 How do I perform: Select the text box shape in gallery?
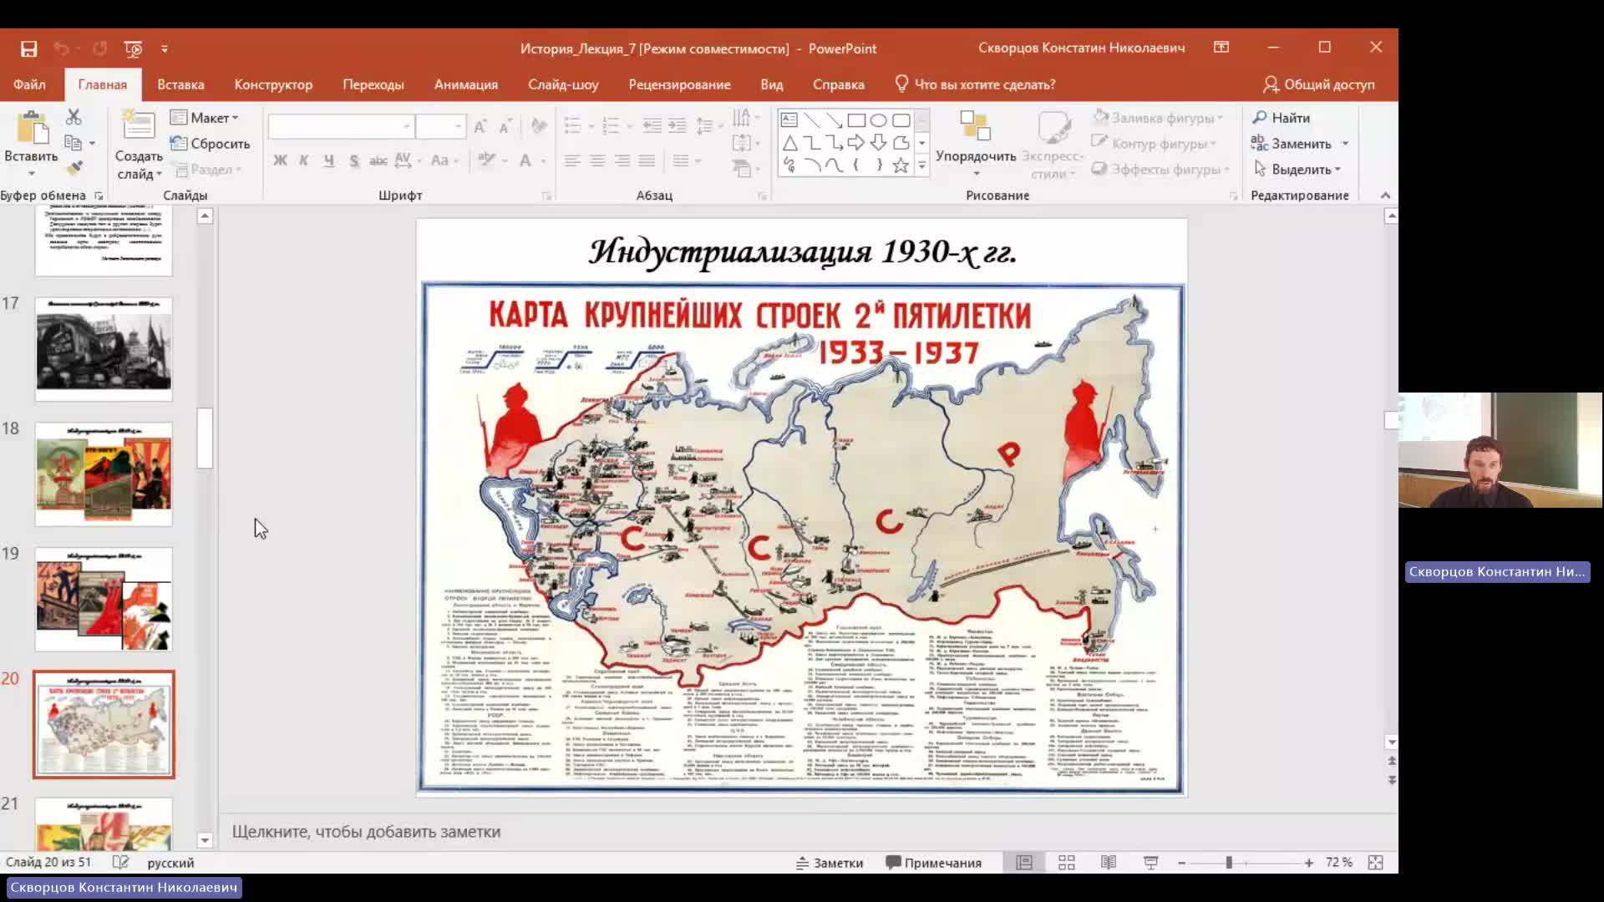pos(789,120)
